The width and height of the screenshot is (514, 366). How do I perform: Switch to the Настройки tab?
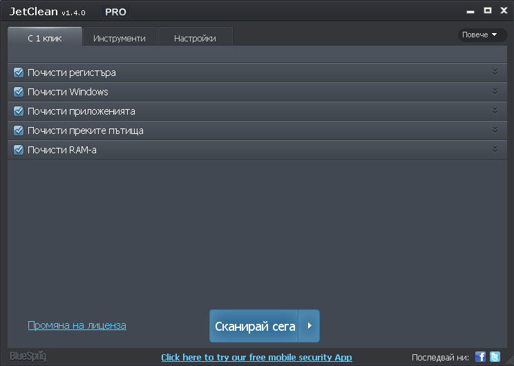pyautogui.click(x=195, y=37)
